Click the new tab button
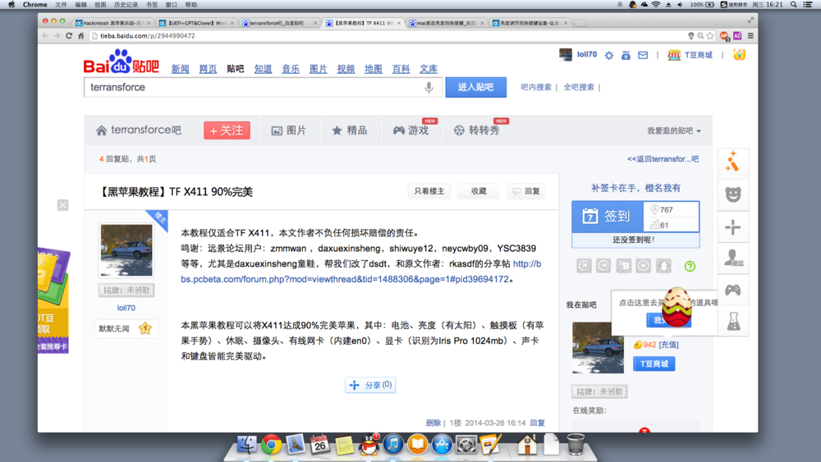821x462 pixels. tap(580, 23)
